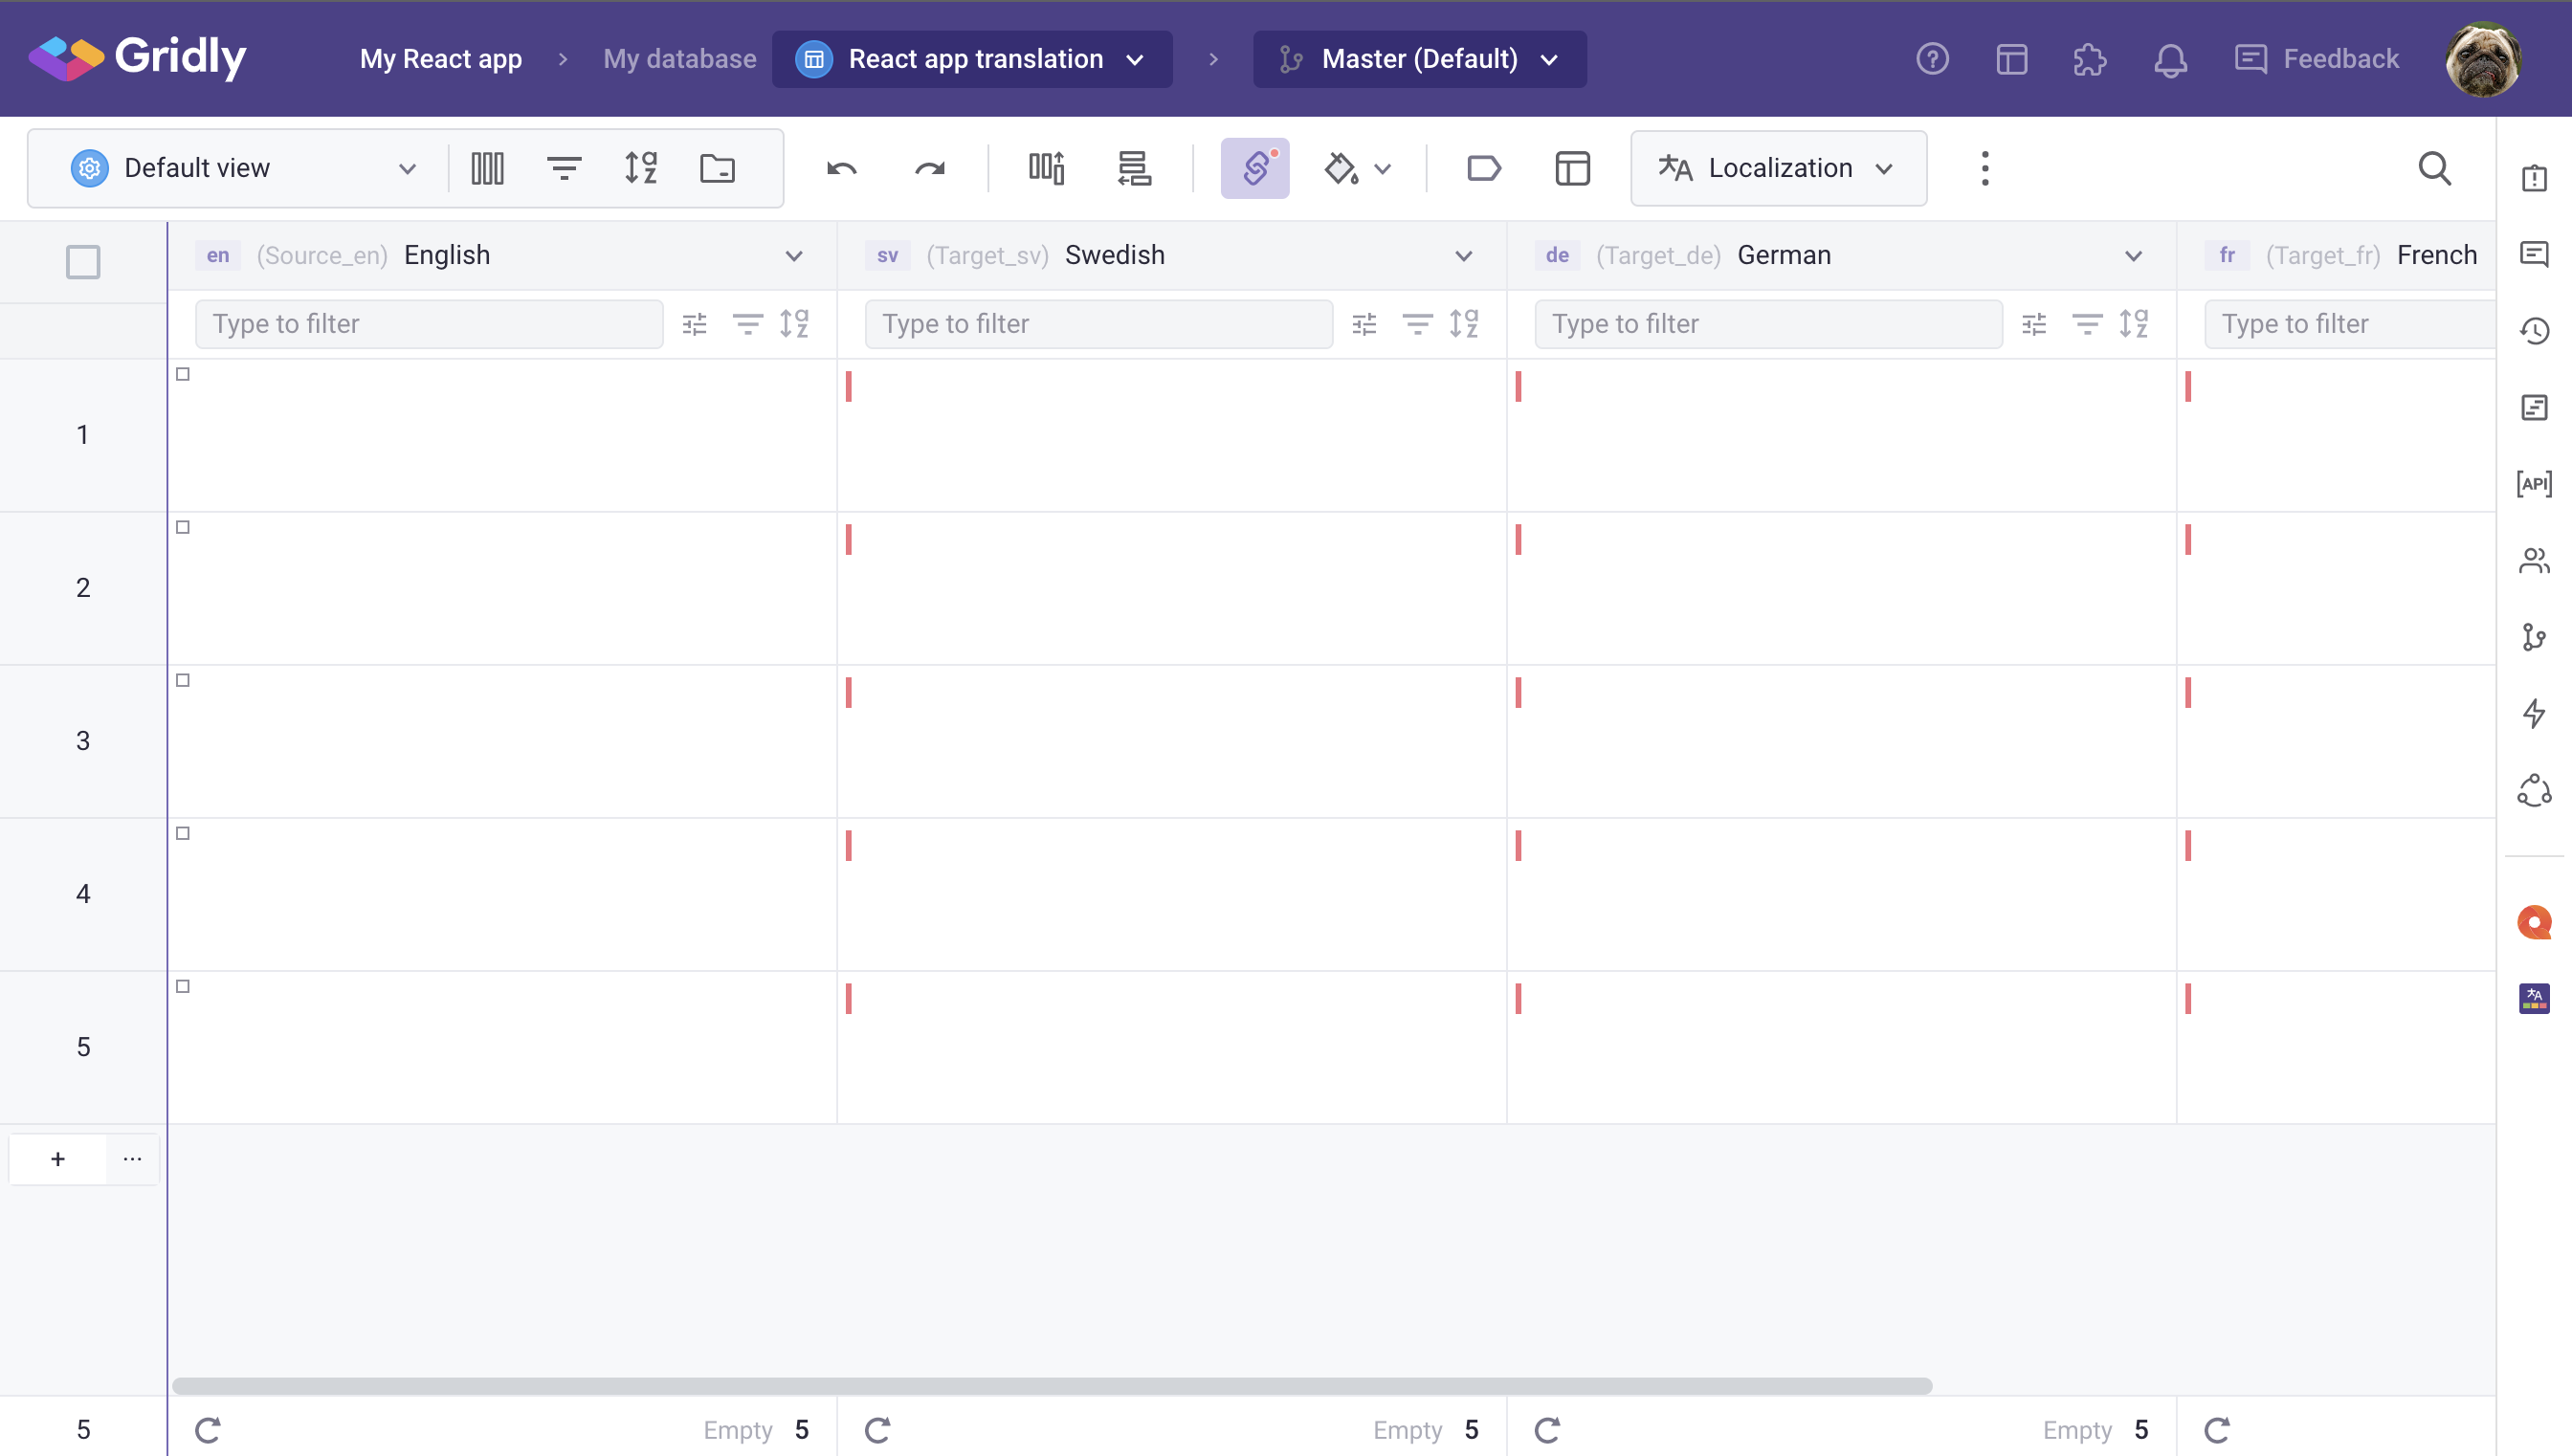Image resolution: width=2572 pixels, height=1456 pixels.
Task: Go to My React app breadcrumb
Action: point(440,59)
